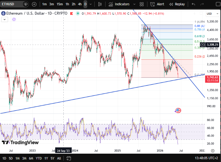
Task: Expand the timeframe interval dropdown arrow
Action: coord(91,4)
